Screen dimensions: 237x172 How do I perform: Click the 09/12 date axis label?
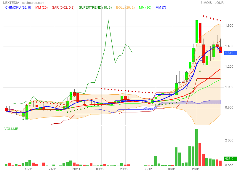point(100,169)
